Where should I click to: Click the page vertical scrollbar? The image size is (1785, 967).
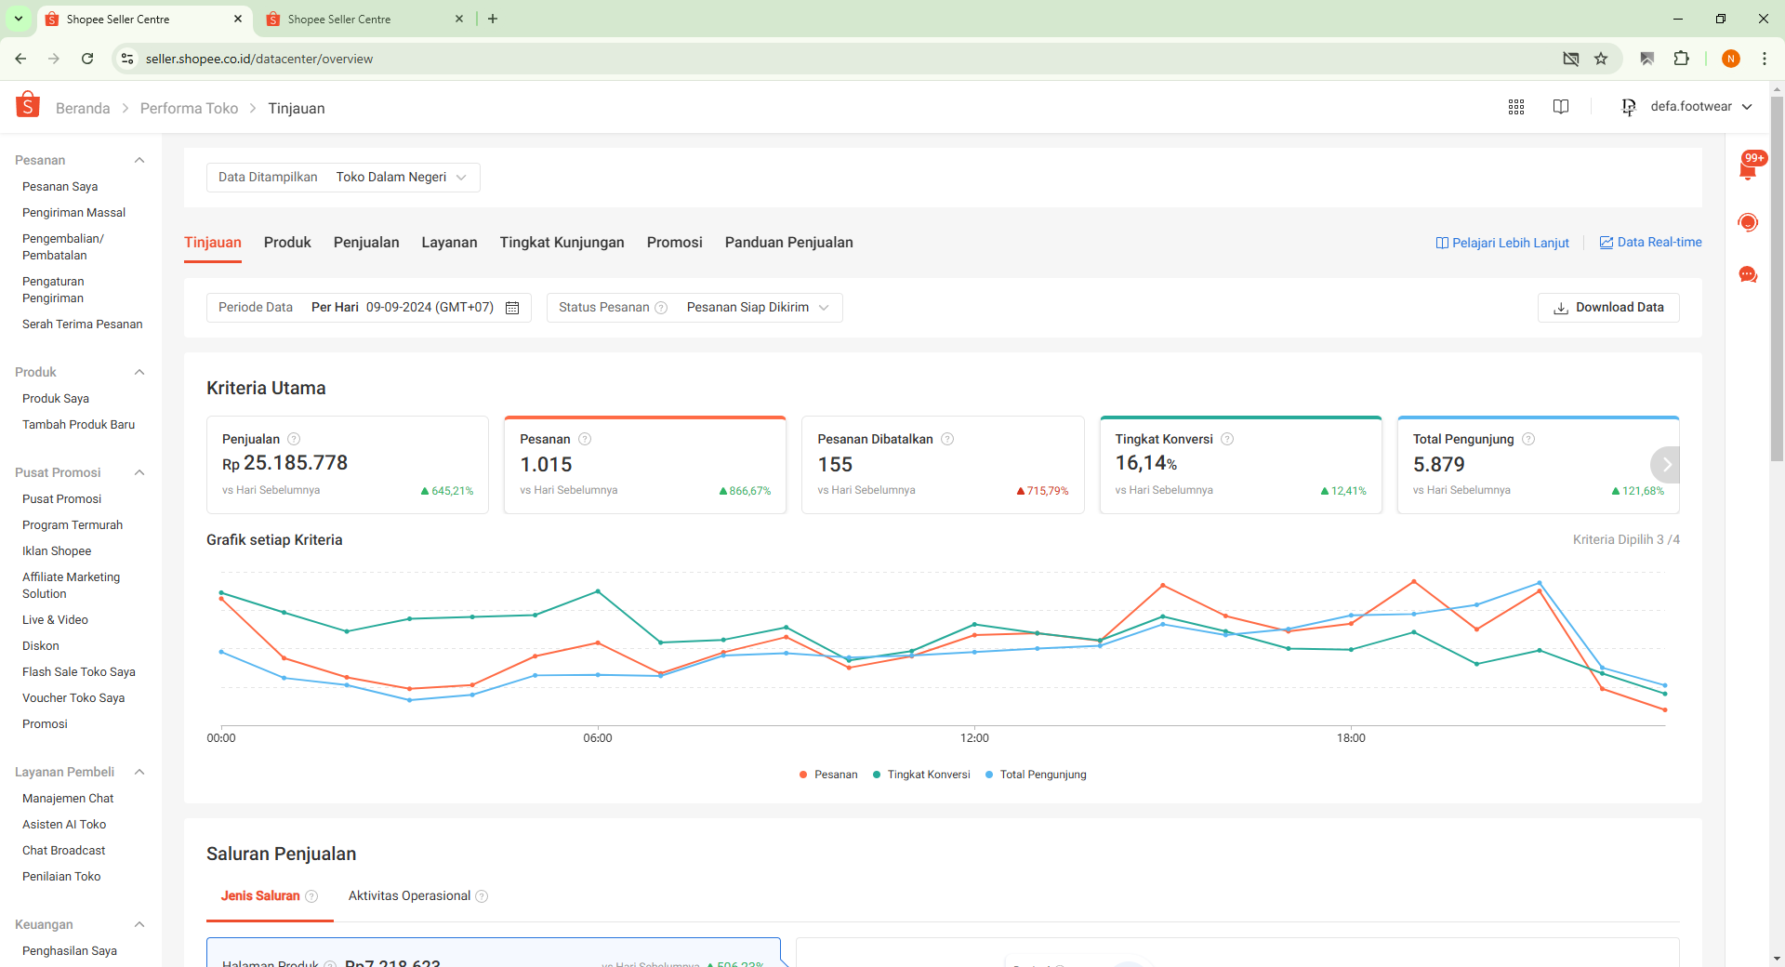coord(1777,279)
